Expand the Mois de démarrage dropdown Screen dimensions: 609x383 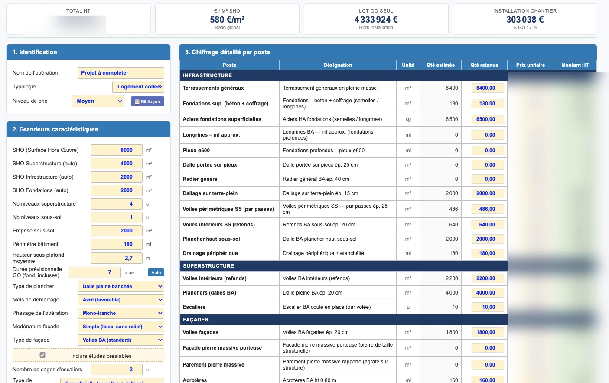coord(121,300)
